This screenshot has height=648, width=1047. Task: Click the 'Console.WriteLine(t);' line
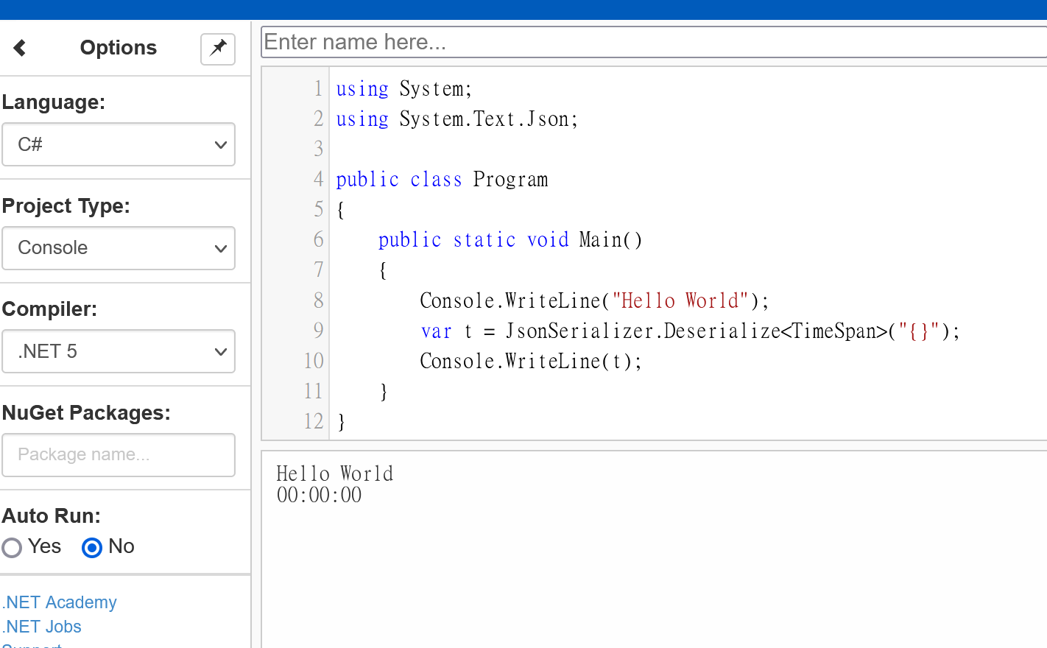pyautogui.click(x=531, y=362)
